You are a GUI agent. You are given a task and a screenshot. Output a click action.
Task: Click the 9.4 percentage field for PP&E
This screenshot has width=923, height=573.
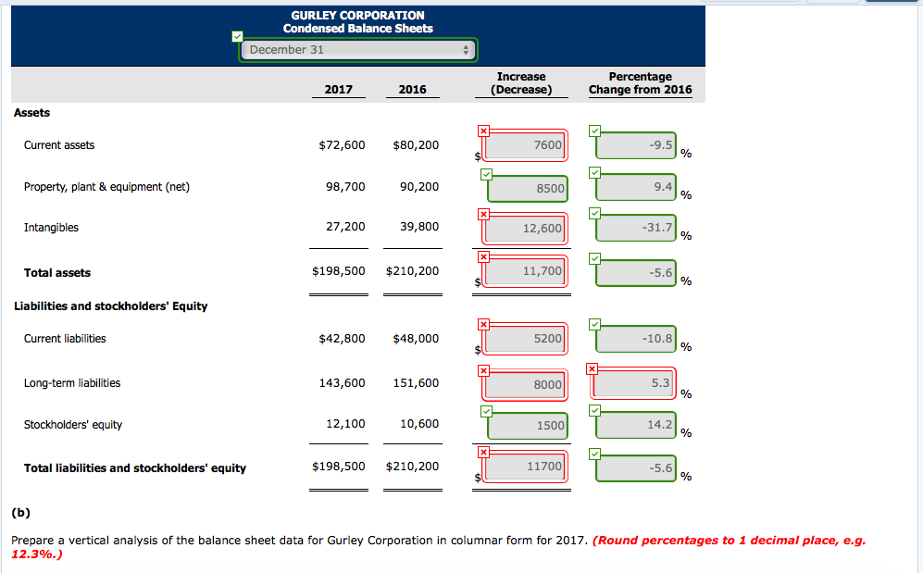pyautogui.click(x=634, y=188)
